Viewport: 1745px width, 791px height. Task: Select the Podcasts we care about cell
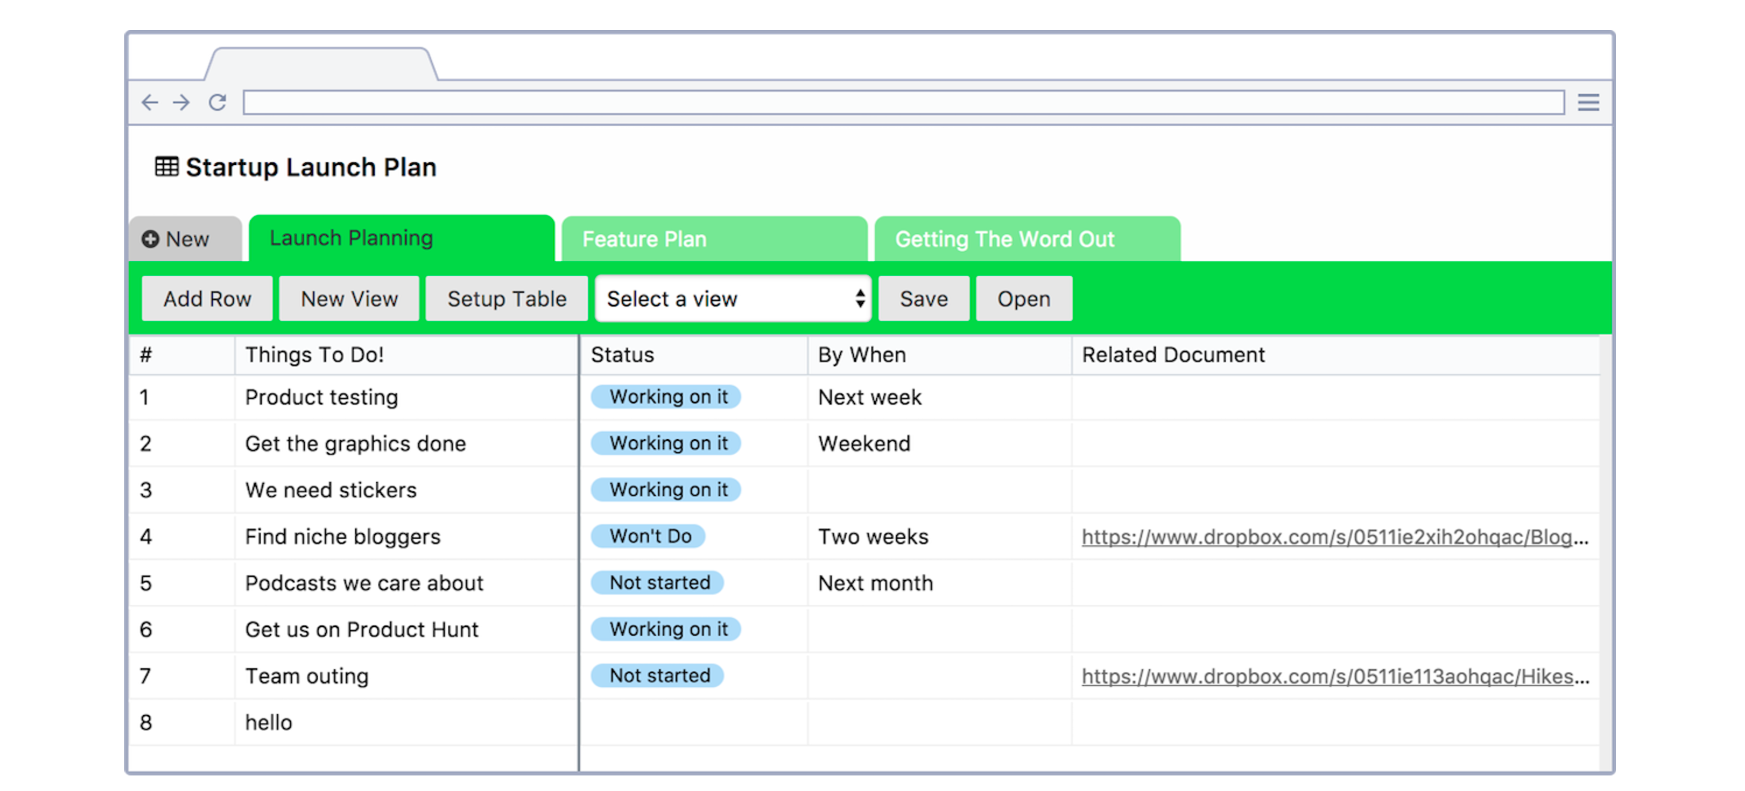(406, 584)
